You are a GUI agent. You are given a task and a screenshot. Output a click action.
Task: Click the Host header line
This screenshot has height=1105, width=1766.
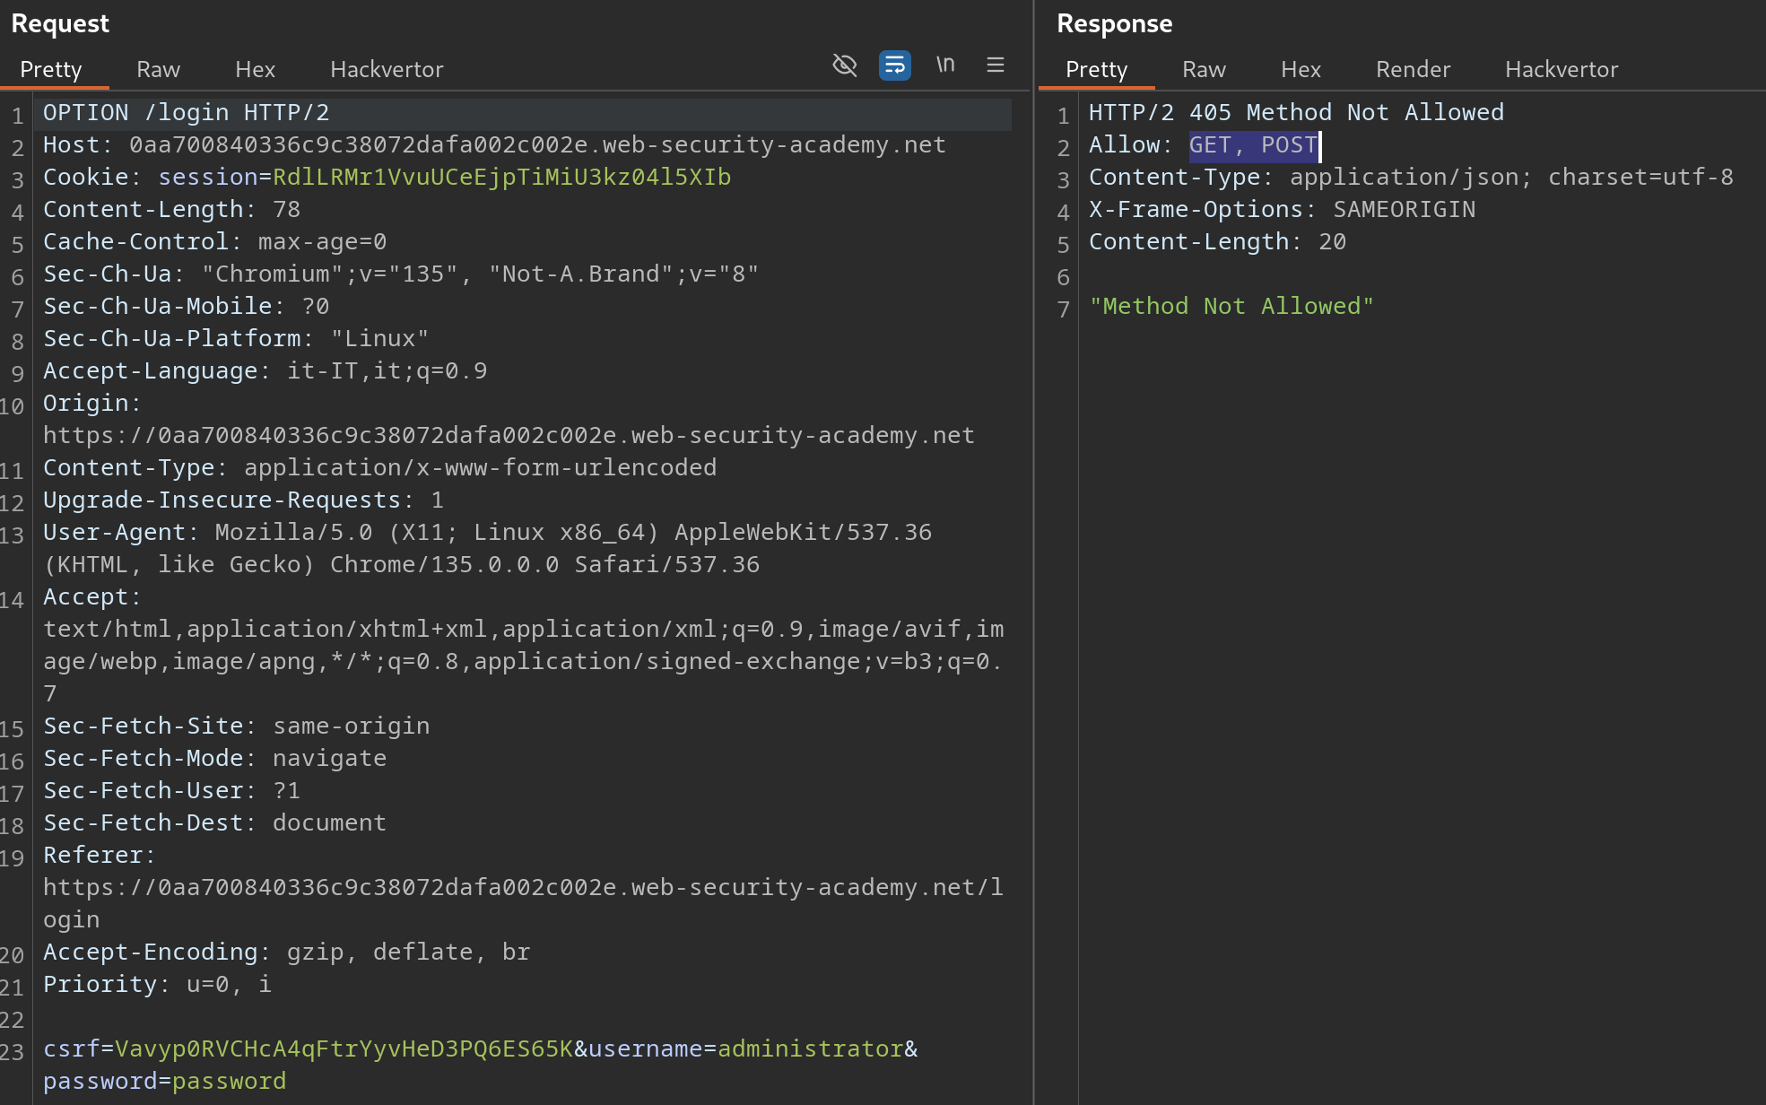tap(494, 145)
